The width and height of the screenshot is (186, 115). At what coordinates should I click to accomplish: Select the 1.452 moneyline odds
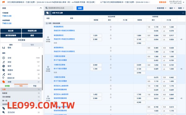96,95
